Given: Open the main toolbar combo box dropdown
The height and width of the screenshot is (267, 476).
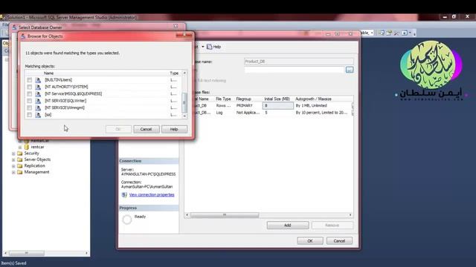Looking at the screenshot, I should click(x=372, y=33).
